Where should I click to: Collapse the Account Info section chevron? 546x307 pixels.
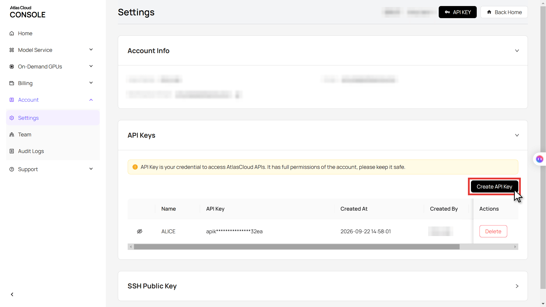pos(517,51)
